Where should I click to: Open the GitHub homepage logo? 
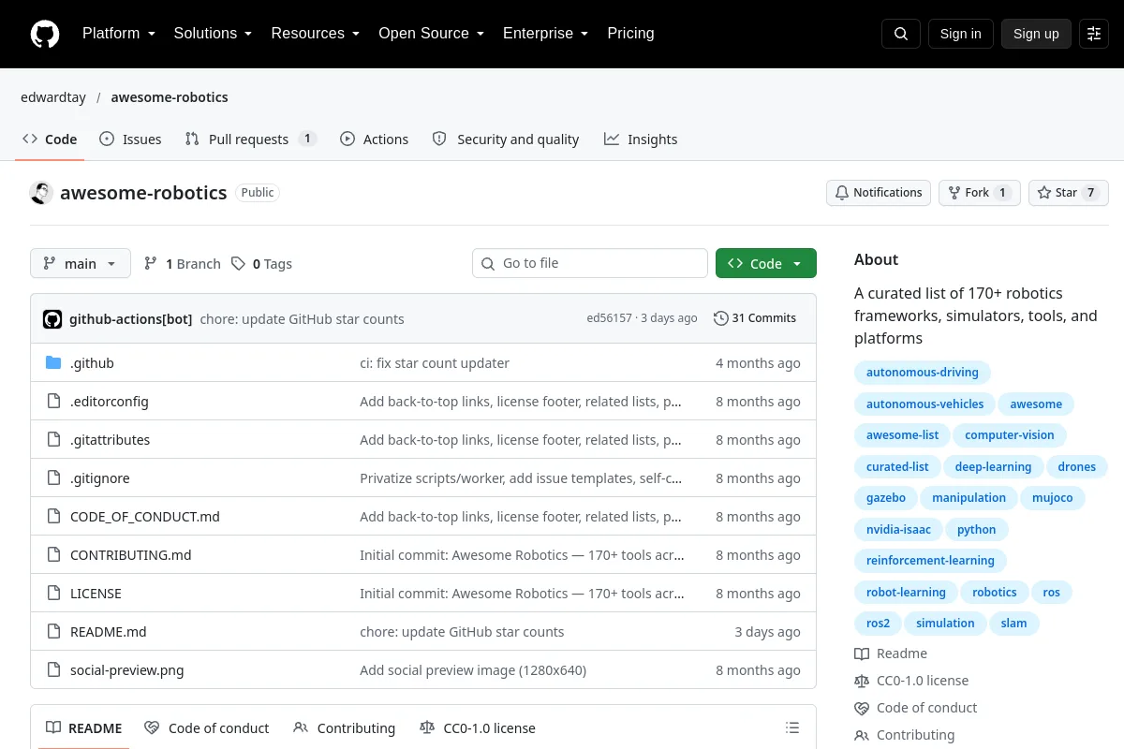(45, 34)
